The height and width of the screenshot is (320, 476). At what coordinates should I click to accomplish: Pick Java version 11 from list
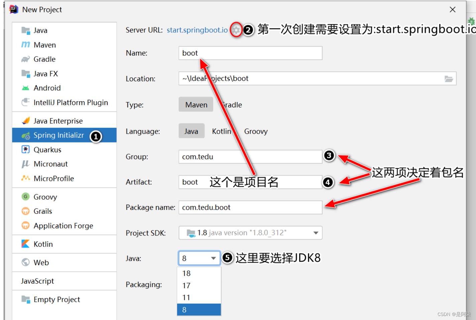[199, 298]
